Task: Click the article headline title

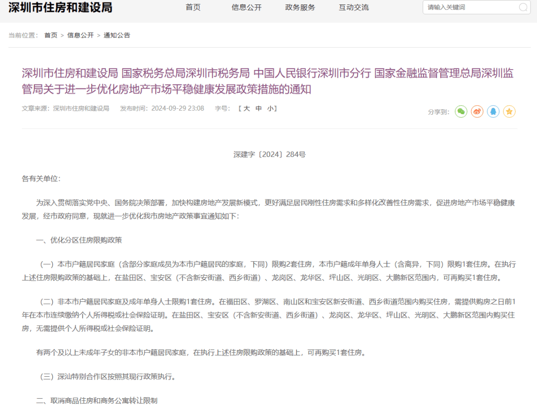Action: tap(268, 81)
